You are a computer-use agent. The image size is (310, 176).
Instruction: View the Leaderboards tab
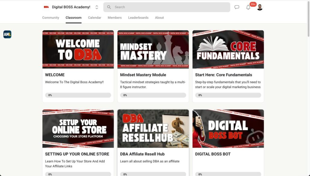(x=138, y=18)
